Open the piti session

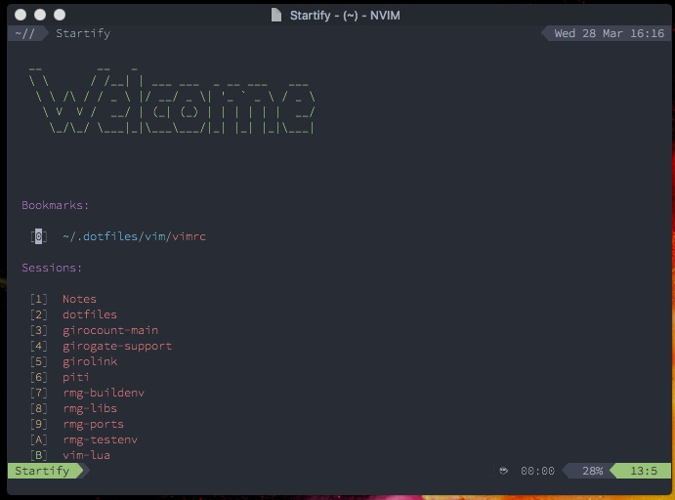[76, 377]
